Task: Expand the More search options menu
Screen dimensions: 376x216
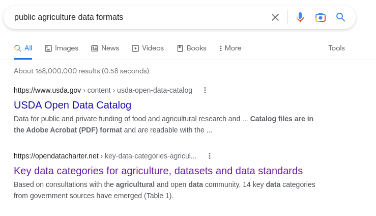Action: 230,48
